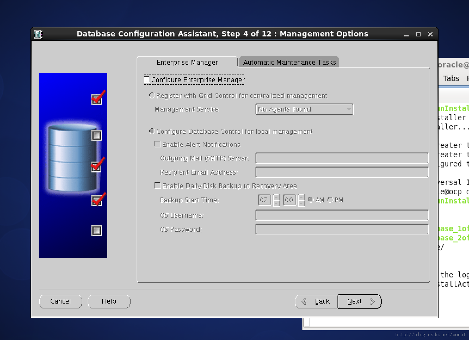The width and height of the screenshot is (469, 340).
Task: Decrease the backup start hour value
Action: click(276, 203)
